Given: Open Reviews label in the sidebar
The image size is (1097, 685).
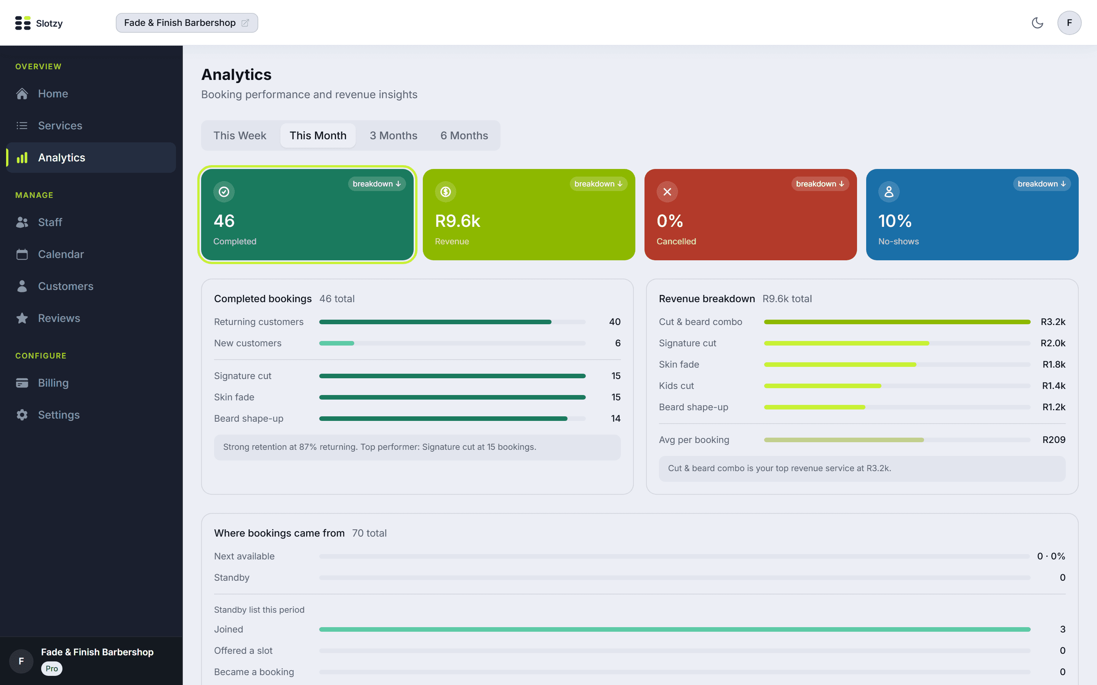Looking at the screenshot, I should pos(59,318).
